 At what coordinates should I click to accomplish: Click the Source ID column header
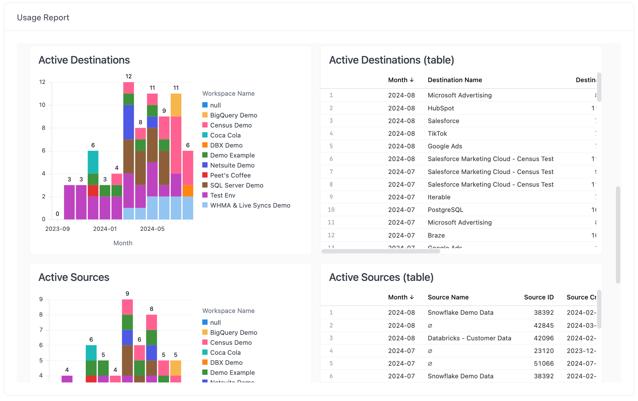[539, 297]
